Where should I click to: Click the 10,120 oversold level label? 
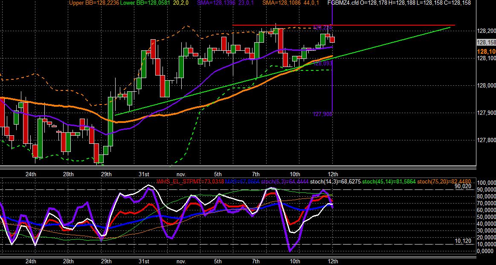pos(464,241)
